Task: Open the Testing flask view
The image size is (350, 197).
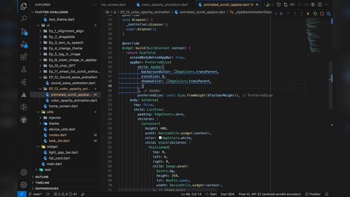Action: pyautogui.click(x=24, y=69)
